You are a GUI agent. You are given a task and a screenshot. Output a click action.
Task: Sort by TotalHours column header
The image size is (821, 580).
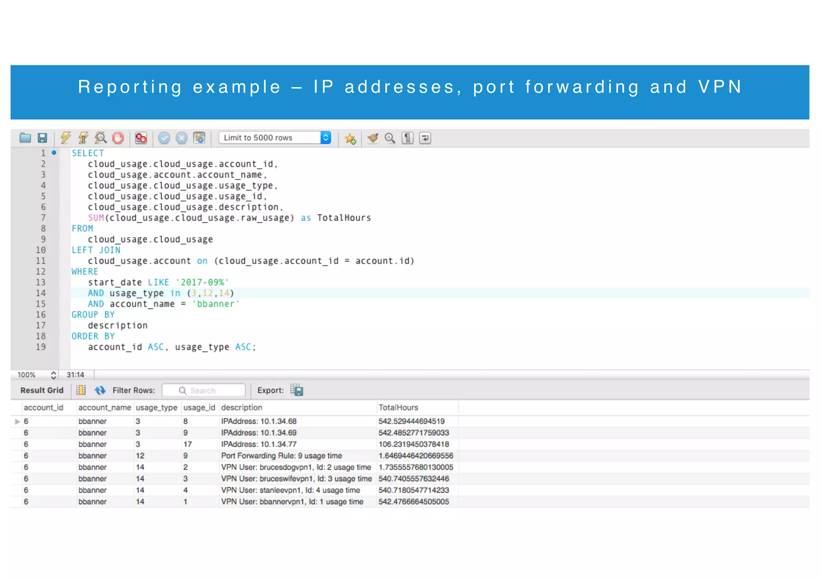pyautogui.click(x=398, y=407)
